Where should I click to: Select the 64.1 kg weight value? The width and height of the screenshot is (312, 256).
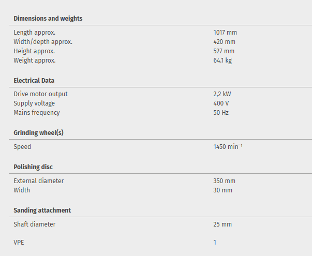click(222, 61)
